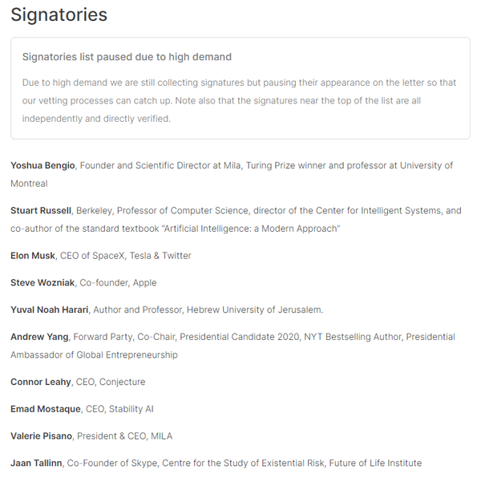Image resolution: width=481 pixels, height=478 pixels.
Task: Select Elon Musk in the list
Action: (x=33, y=256)
